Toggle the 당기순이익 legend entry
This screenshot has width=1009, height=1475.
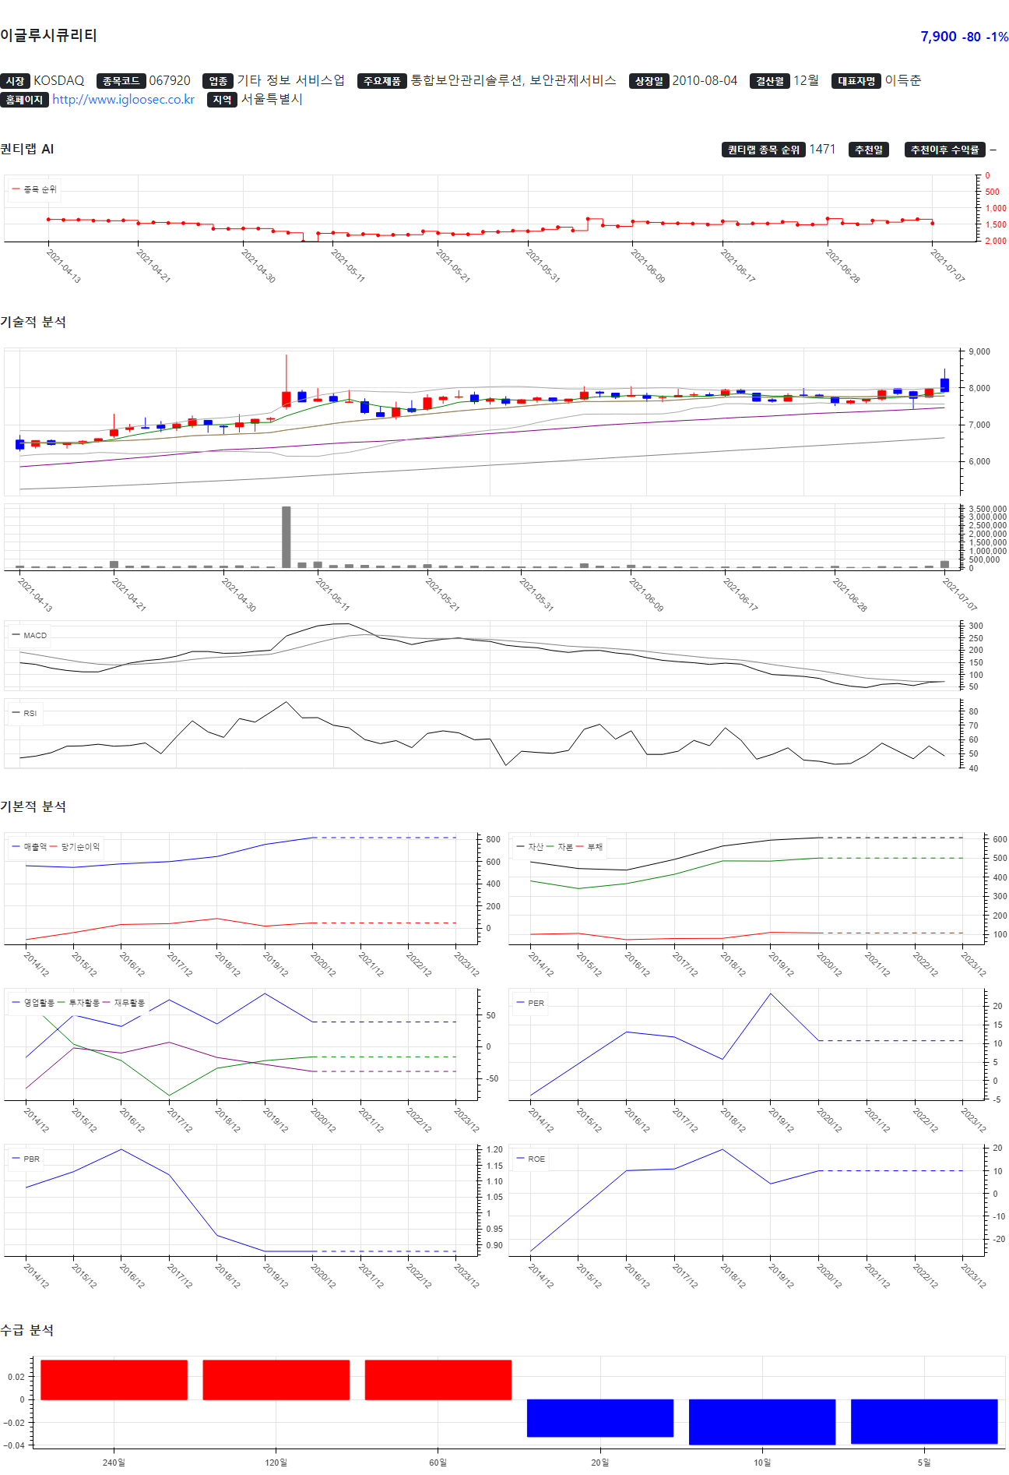(75, 846)
